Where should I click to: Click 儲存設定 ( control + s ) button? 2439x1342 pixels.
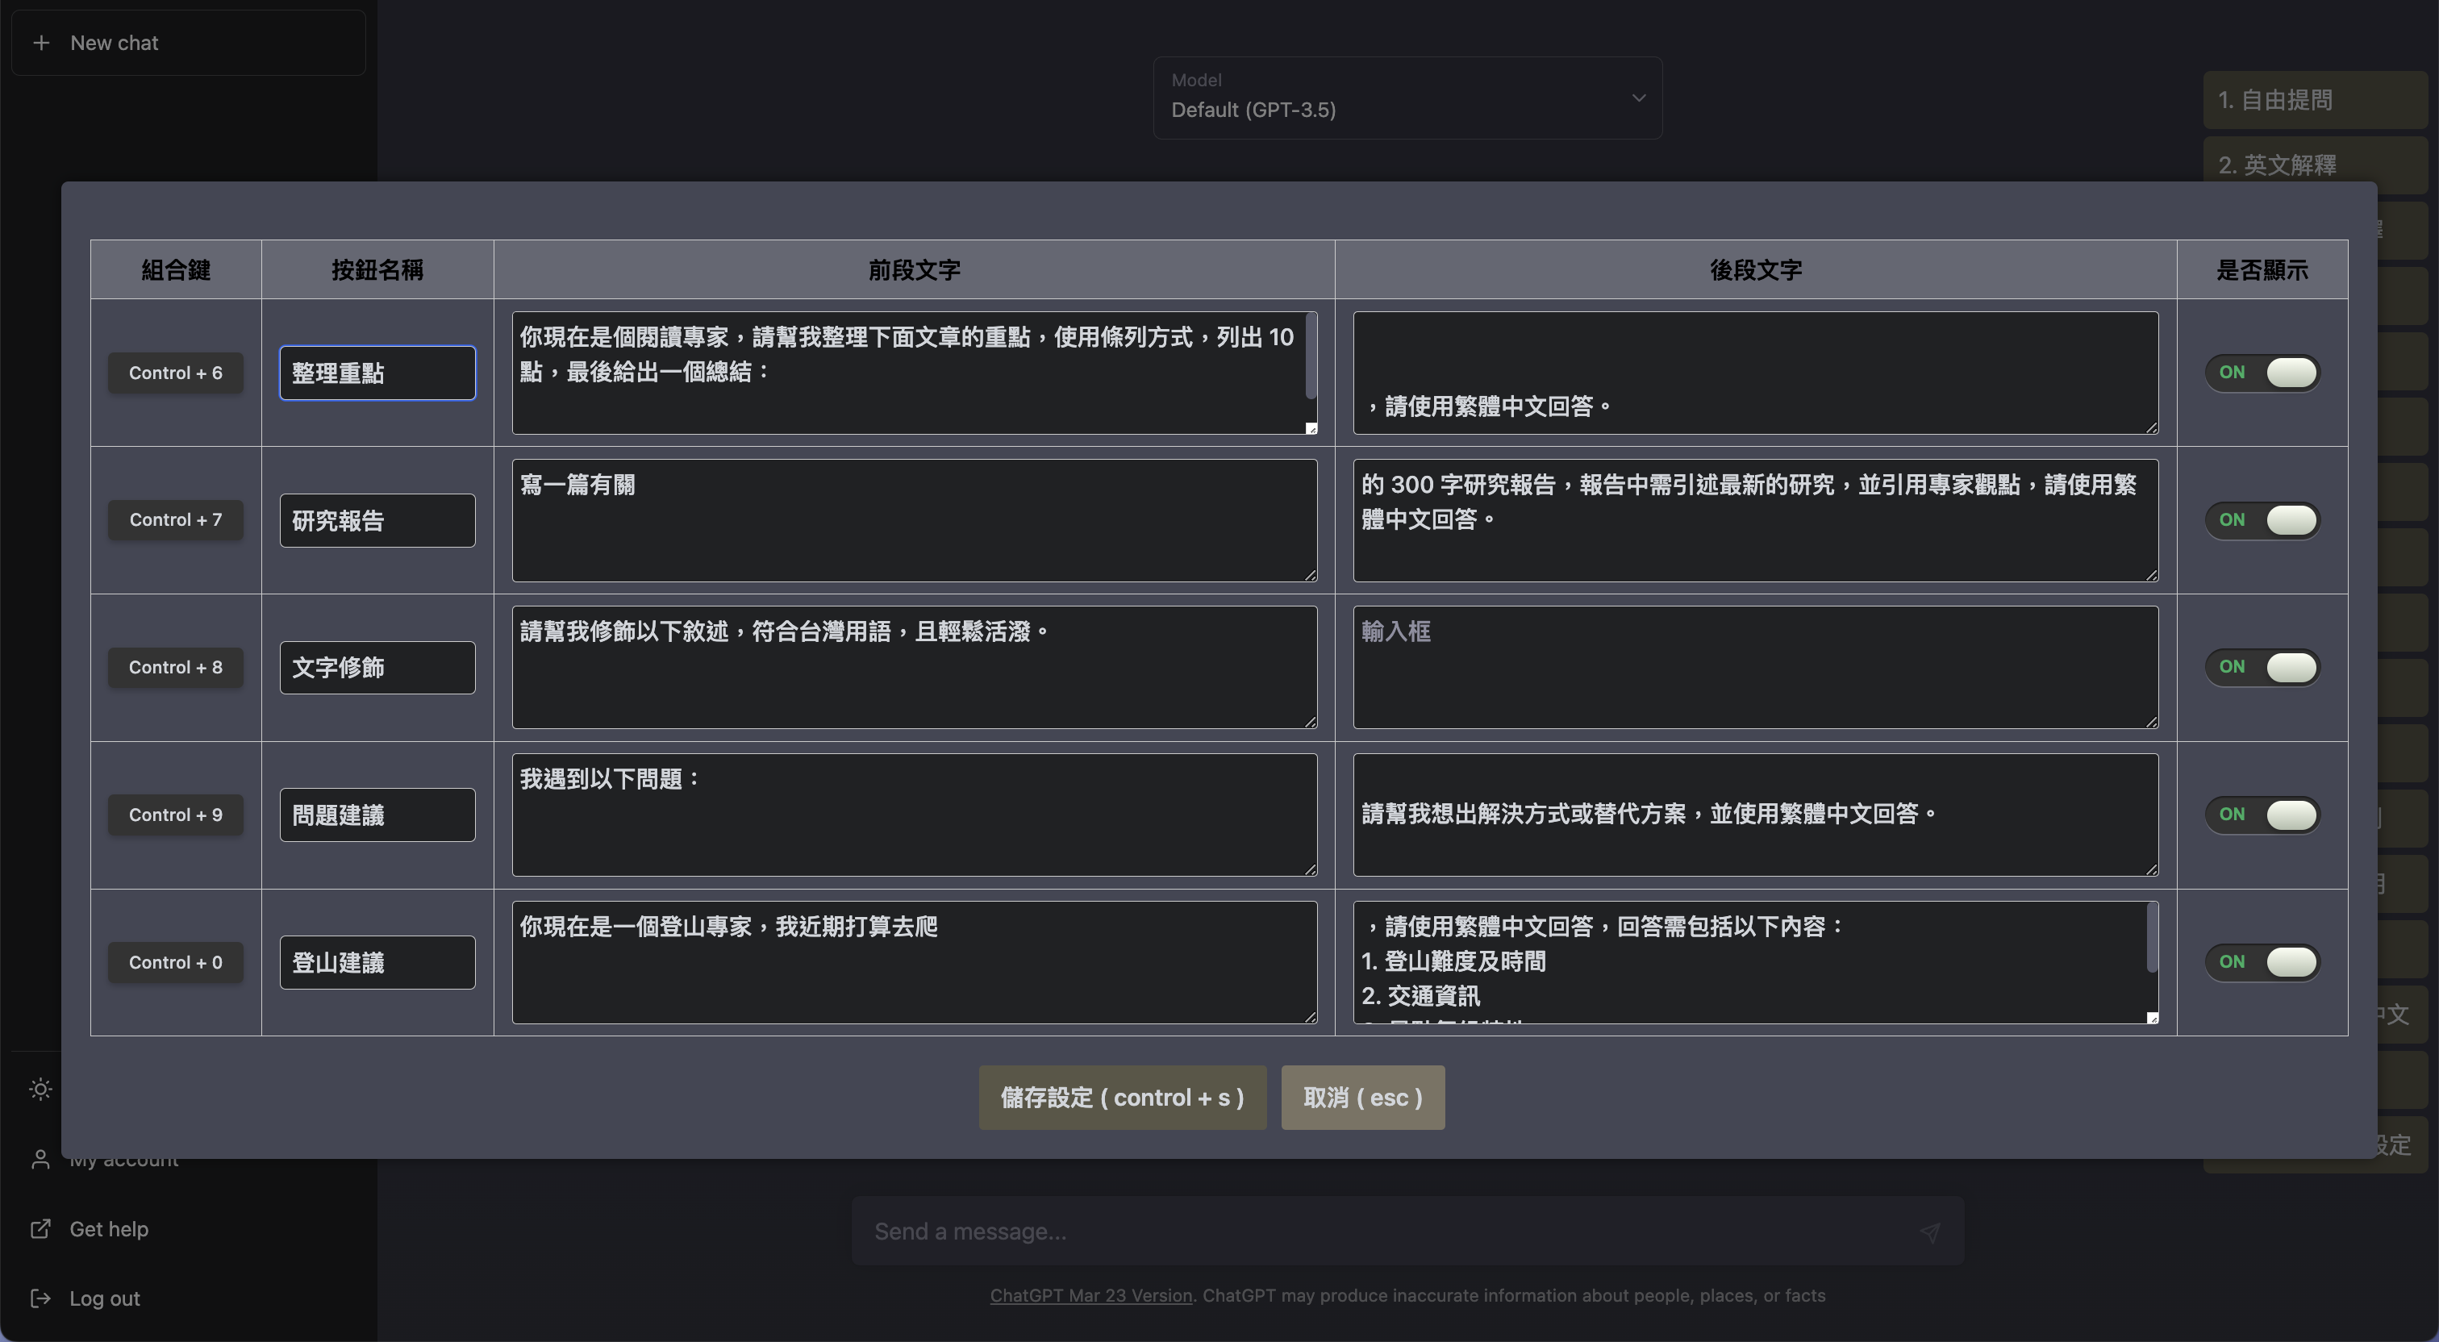click(x=1122, y=1097)
